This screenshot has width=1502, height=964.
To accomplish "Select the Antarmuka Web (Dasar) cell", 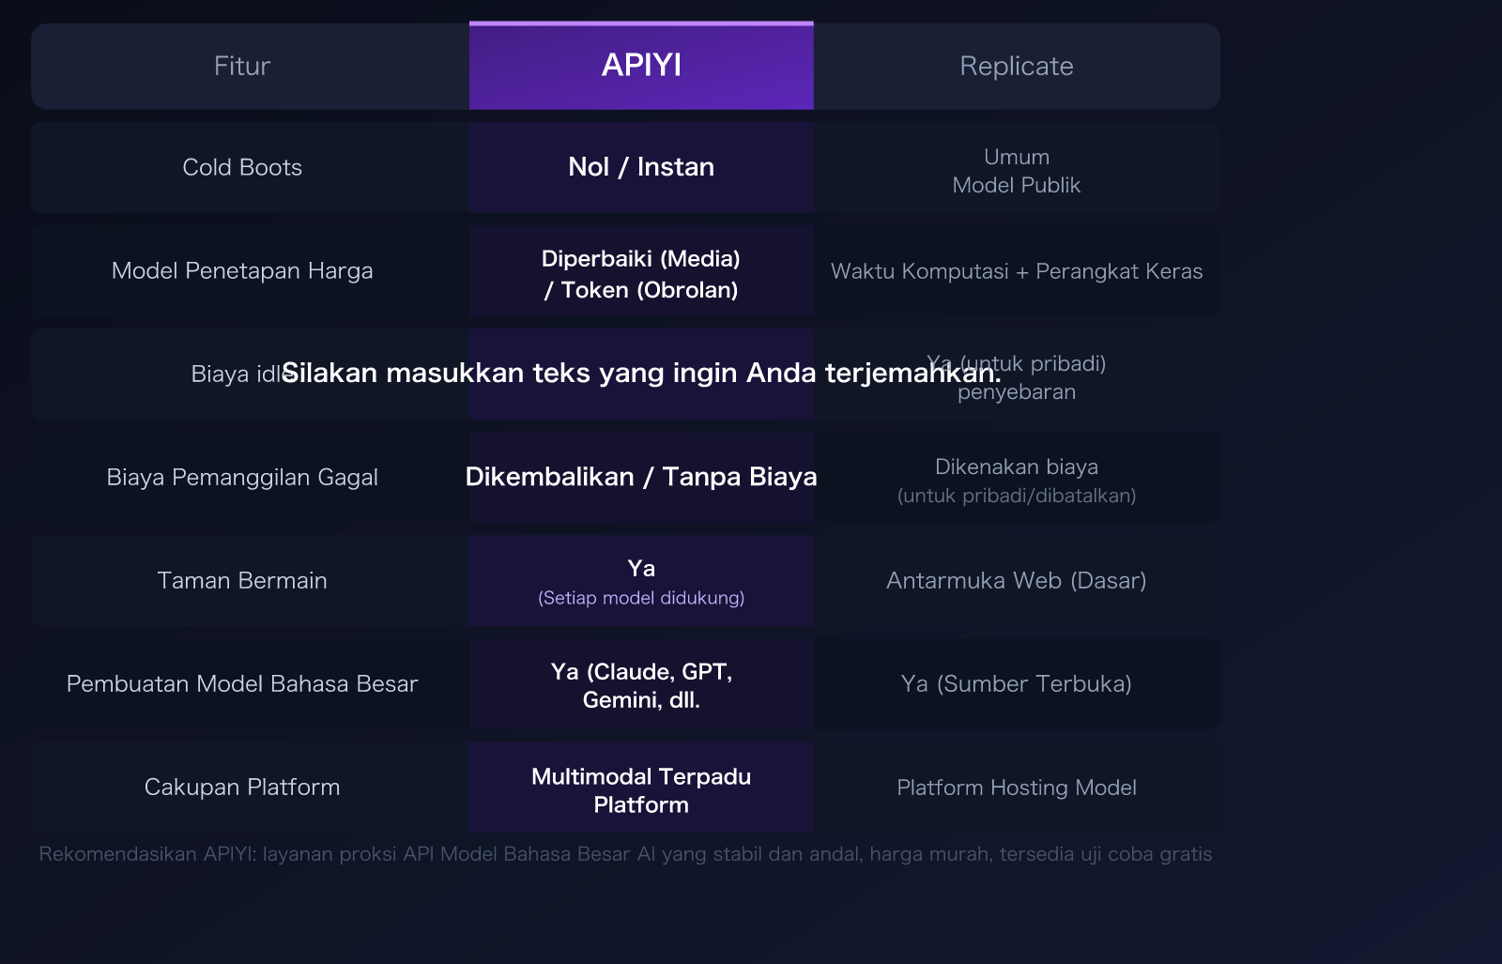I will coord(1017,580).
